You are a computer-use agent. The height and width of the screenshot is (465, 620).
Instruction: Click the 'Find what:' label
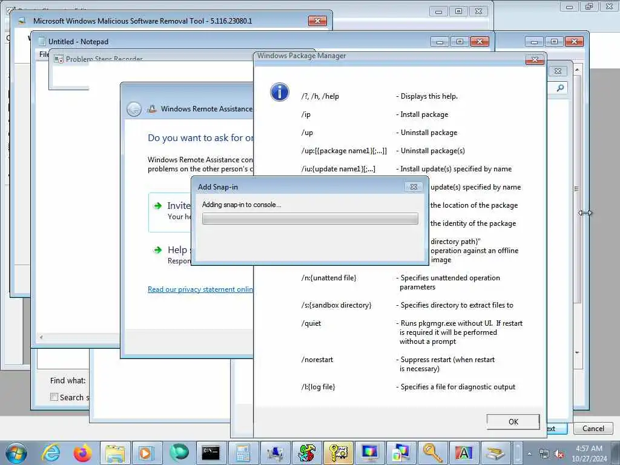coord(68,380)
